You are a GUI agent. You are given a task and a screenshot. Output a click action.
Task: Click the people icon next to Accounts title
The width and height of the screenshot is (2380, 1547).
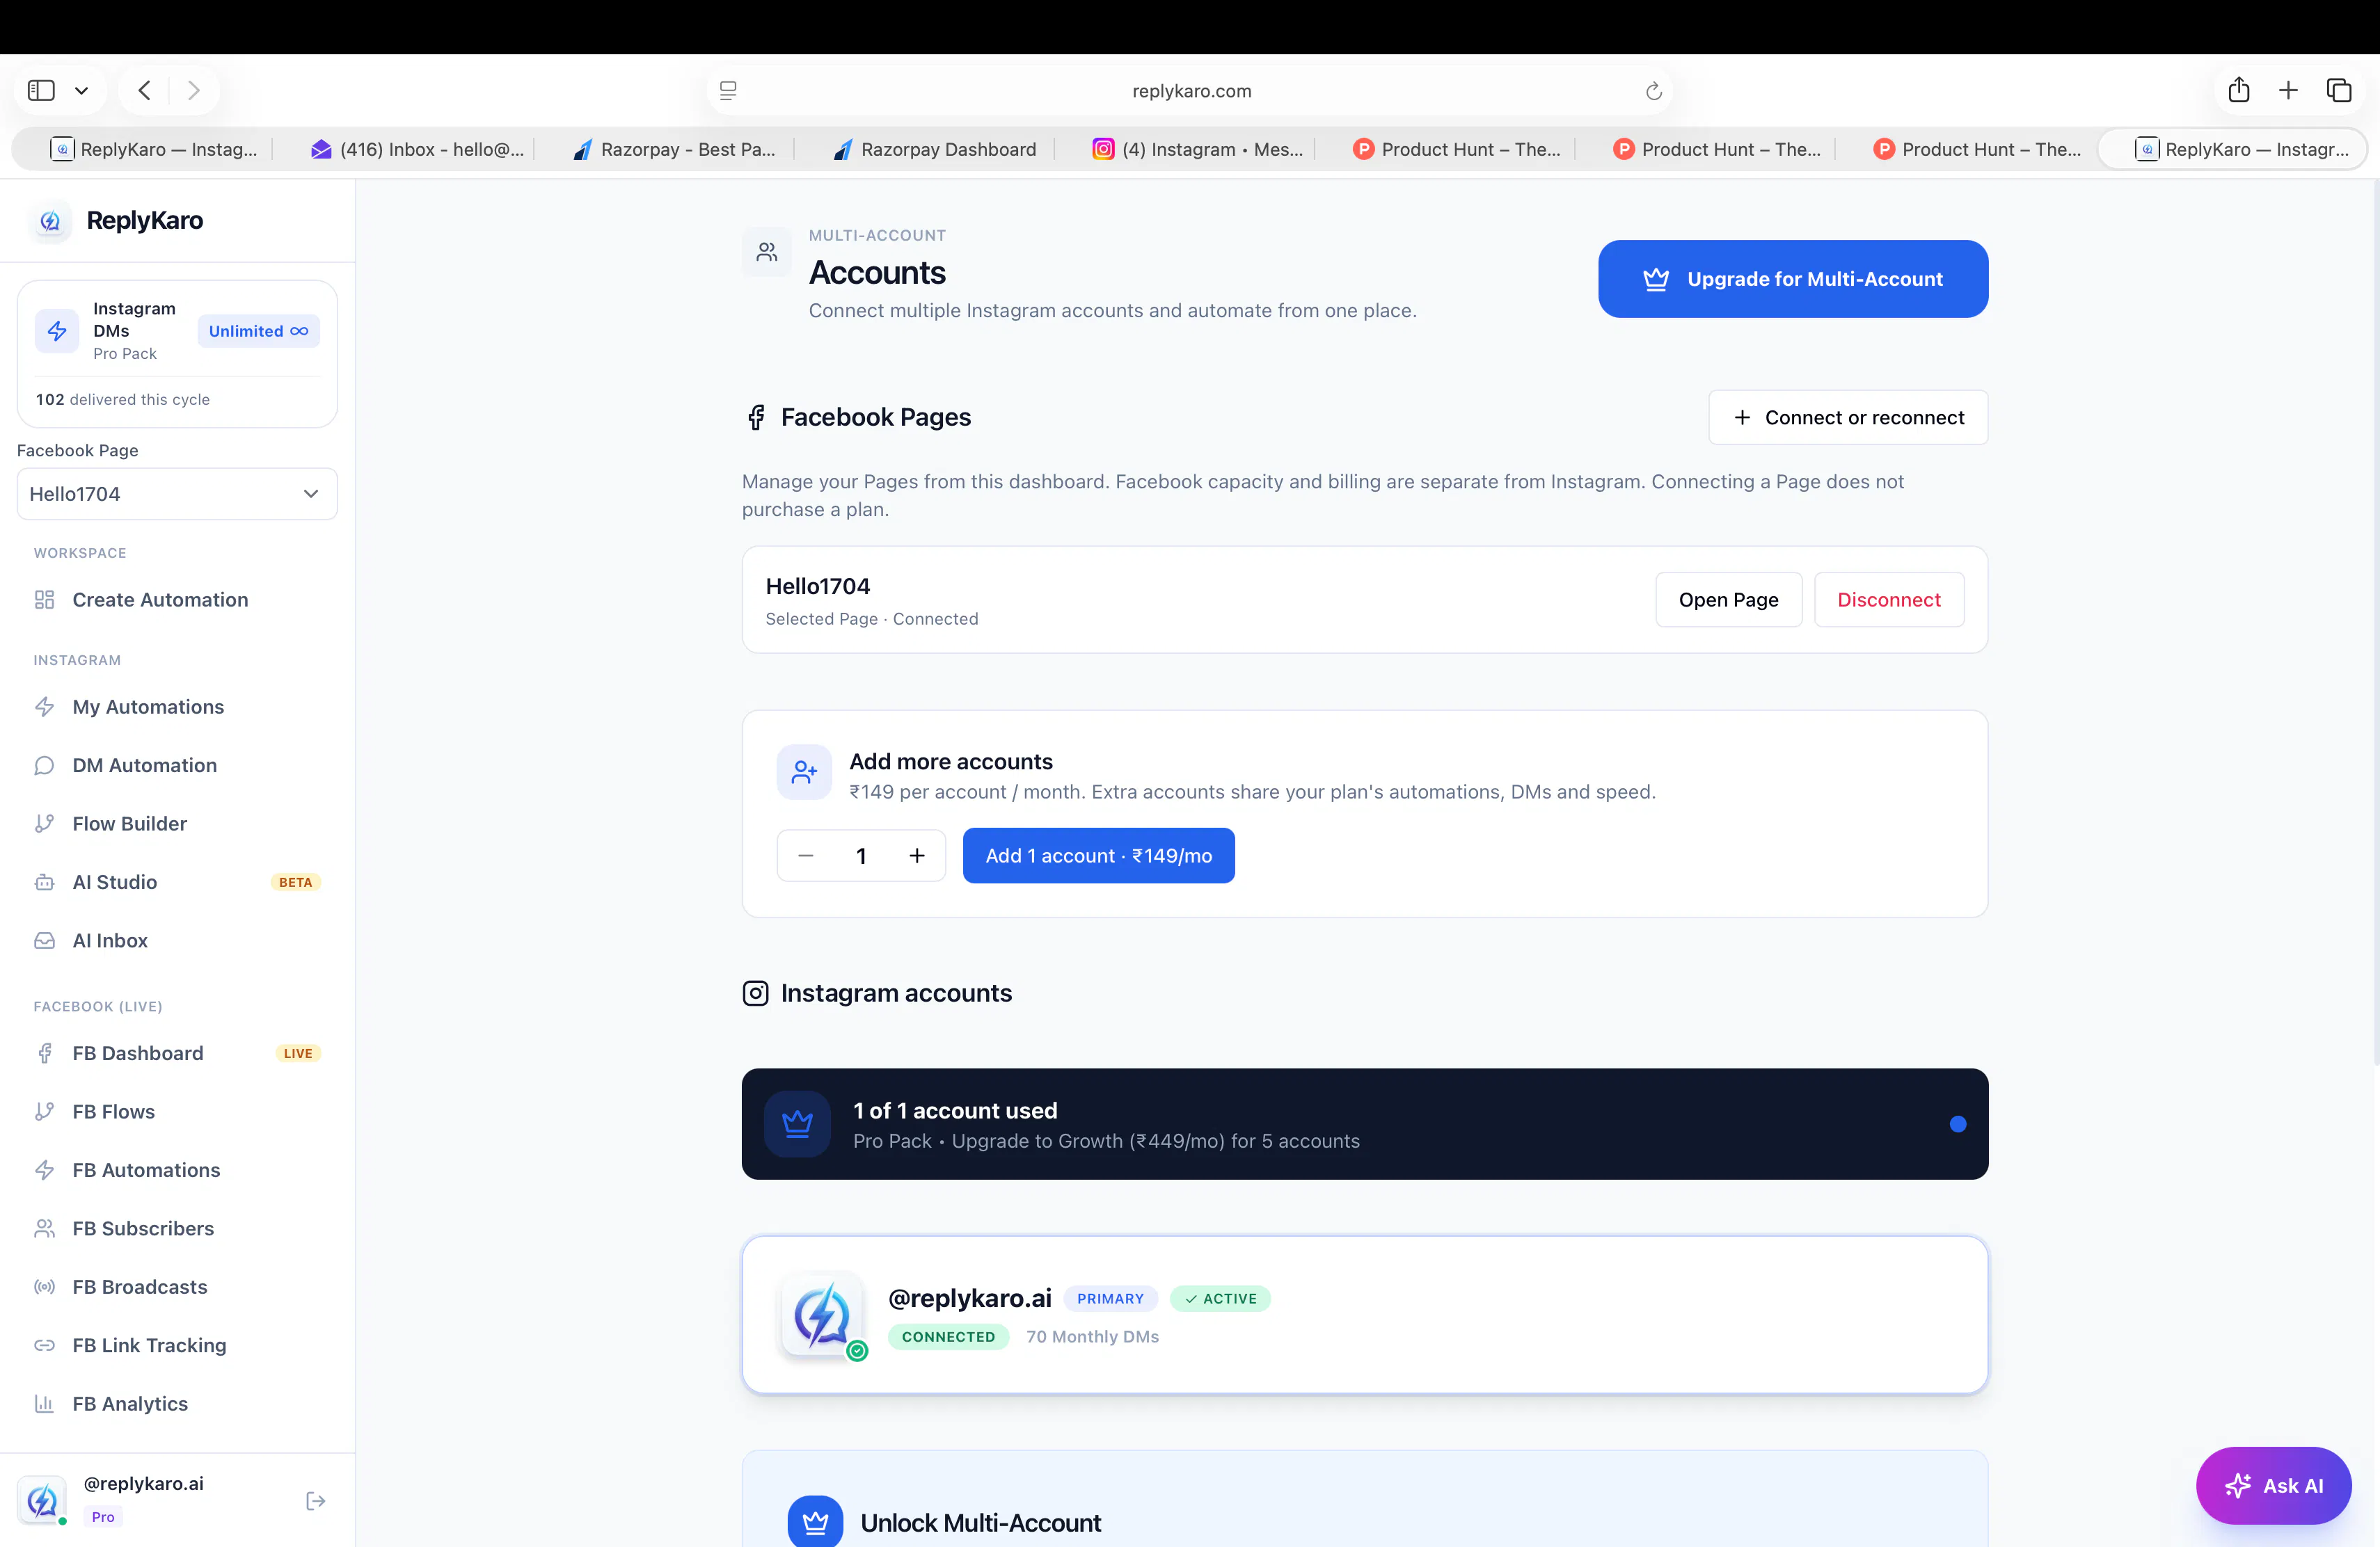(x=767, y=252)
